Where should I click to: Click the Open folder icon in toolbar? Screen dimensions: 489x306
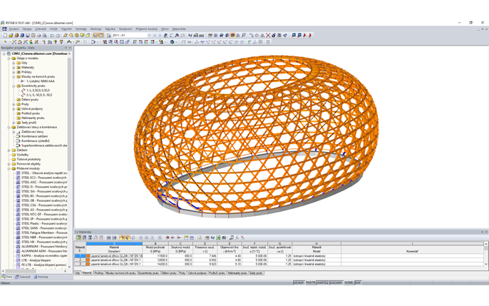11,36
